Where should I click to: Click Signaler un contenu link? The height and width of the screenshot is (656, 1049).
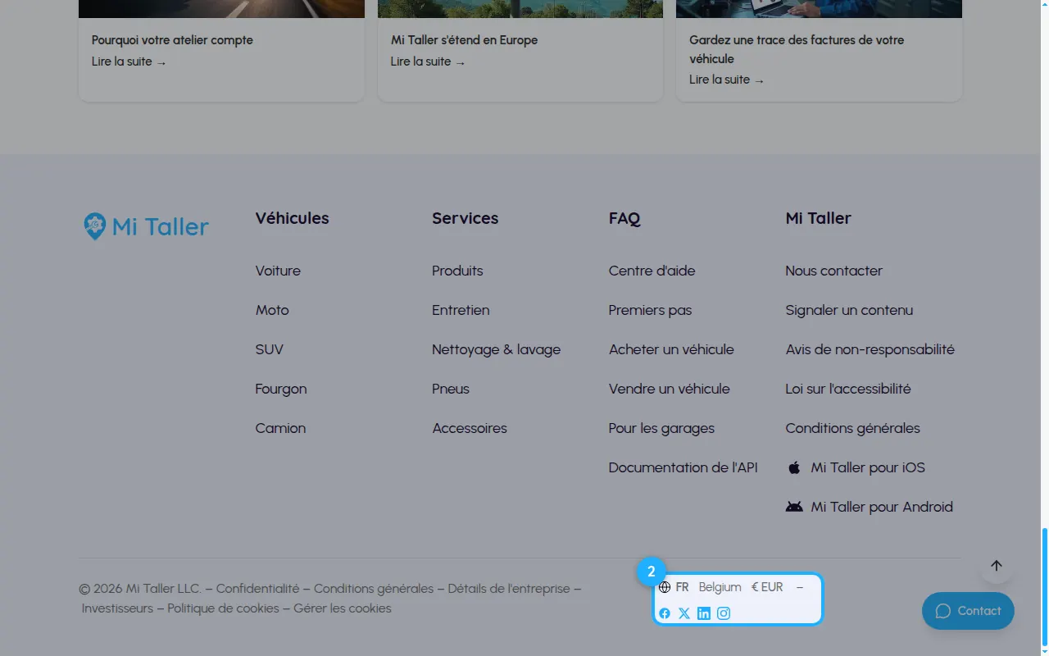click(x=849, y=310)
